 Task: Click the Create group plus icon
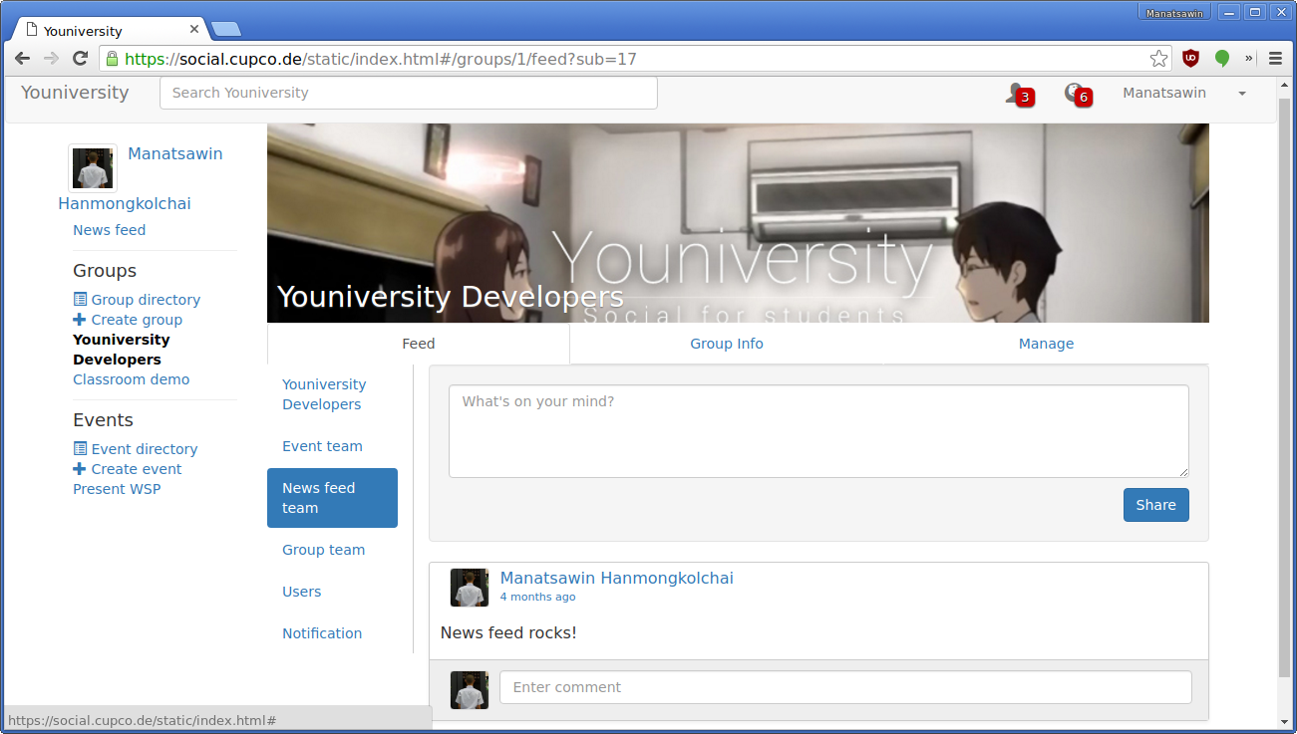coord(80,320)
